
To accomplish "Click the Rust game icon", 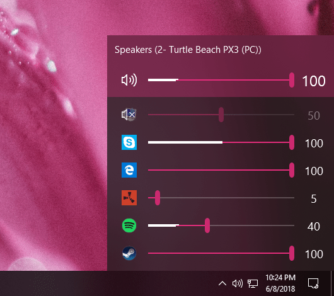I will click(129, 198).
